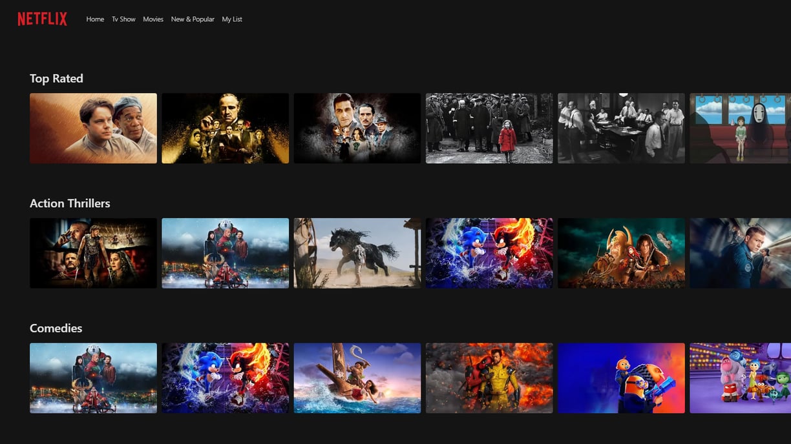This screenshot has height=444, width=791.
Task: Open the Shawshank Redemption two-prisoners thumbnail
Action: (93, 128)
